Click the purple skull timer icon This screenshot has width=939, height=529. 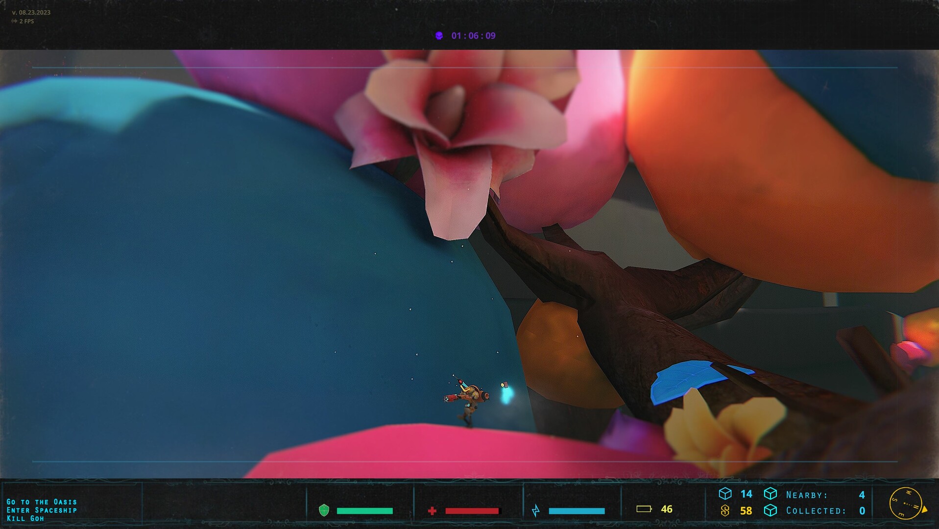click(x=439, y=36)
